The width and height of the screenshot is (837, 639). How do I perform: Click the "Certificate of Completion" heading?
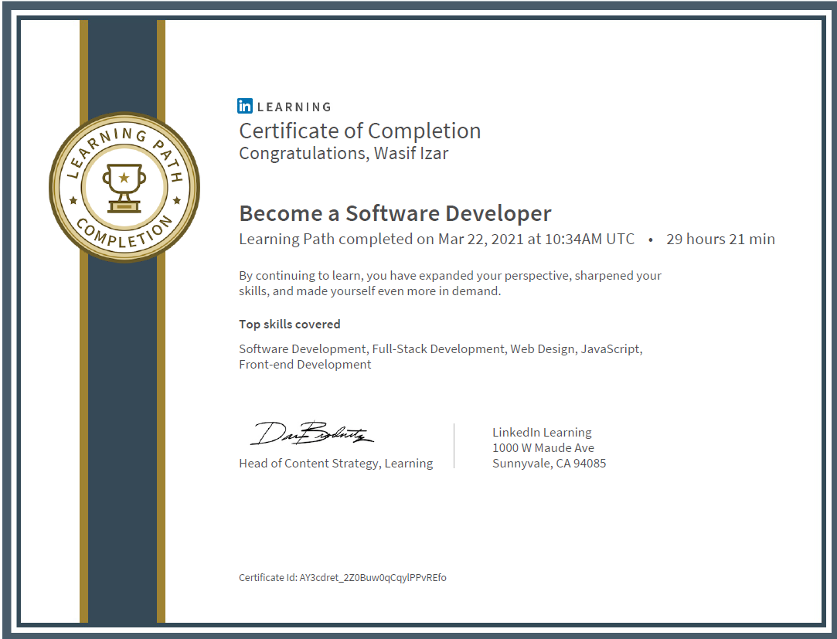pyautogui.click(x=359, y=131)
